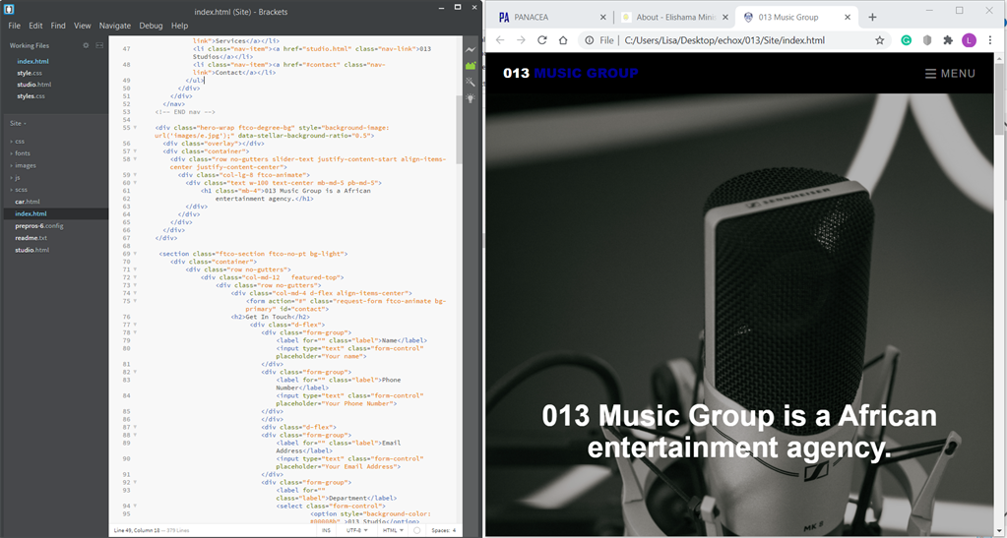Open the File menu in Brackets
1007x538 pixels.
pos(14,26)
